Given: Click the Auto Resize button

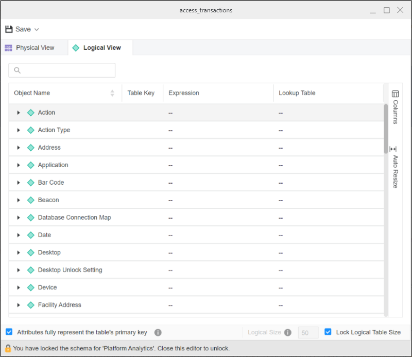Looking at the screenshot, I should (395, 168).
